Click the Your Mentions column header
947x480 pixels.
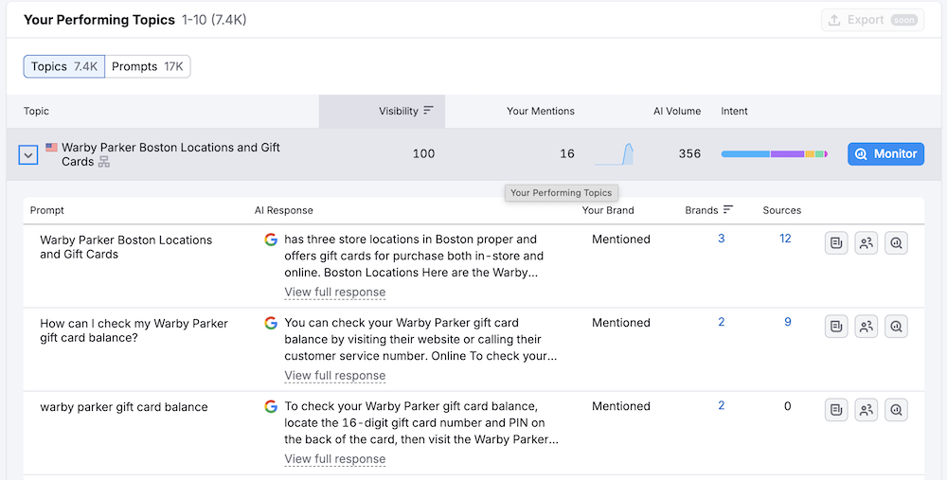pyautogui.click(x=541, y=111)
